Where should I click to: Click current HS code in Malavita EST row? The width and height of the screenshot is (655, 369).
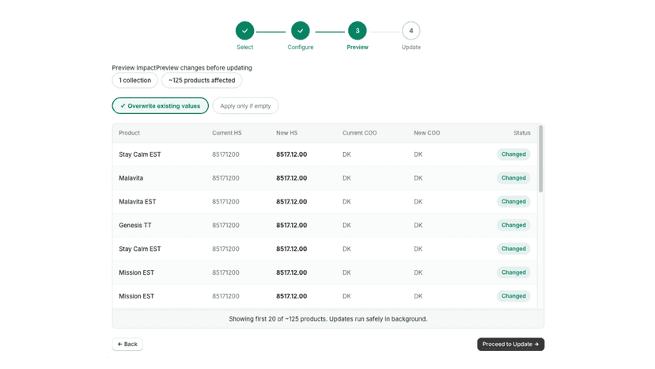click(225, 201)
